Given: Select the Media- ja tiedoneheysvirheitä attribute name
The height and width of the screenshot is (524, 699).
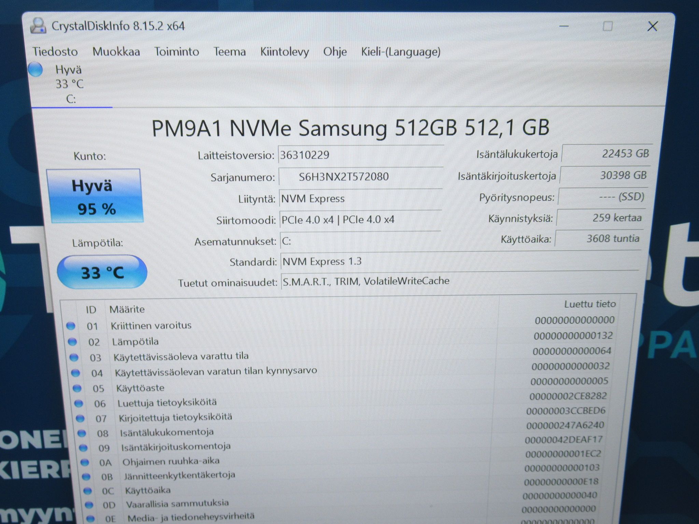Looking at the screenshot, I should 191,518.
